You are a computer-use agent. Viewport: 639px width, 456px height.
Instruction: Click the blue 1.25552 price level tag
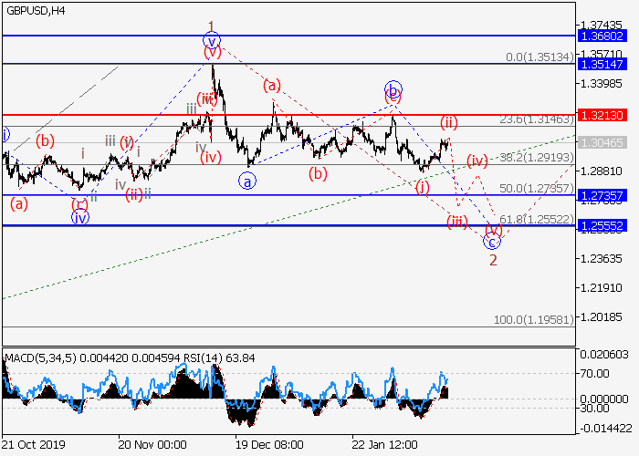(602, 225)
